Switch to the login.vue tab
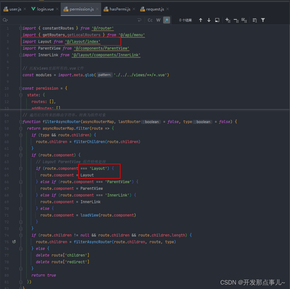The width and height of the screenshot is (290, 289). 45,9
